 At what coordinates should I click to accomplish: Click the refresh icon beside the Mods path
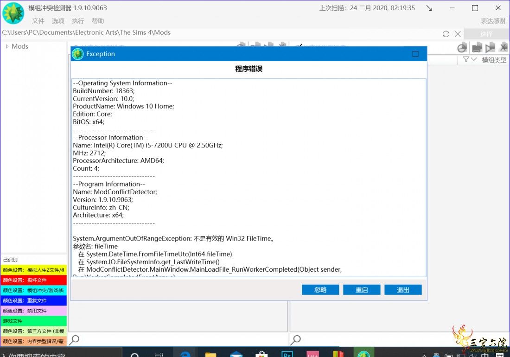446,34
